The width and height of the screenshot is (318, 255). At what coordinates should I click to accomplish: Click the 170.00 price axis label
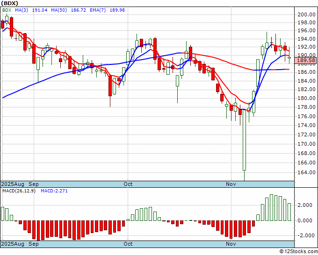click(x=306, y=144)
